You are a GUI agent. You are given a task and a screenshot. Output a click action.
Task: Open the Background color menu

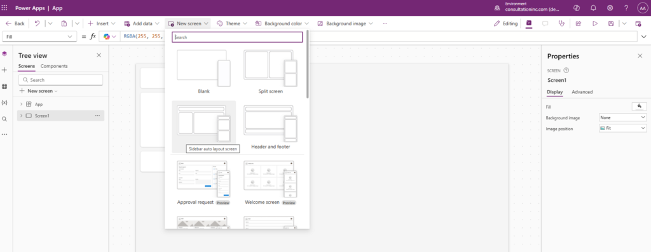(x=282, y=23)
